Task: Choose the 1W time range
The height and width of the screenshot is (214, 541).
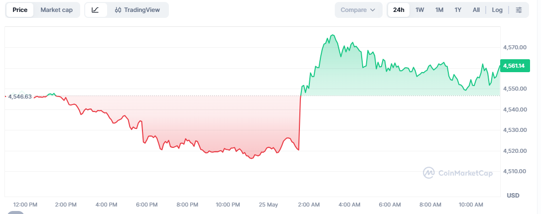Action: pos(419,10)
